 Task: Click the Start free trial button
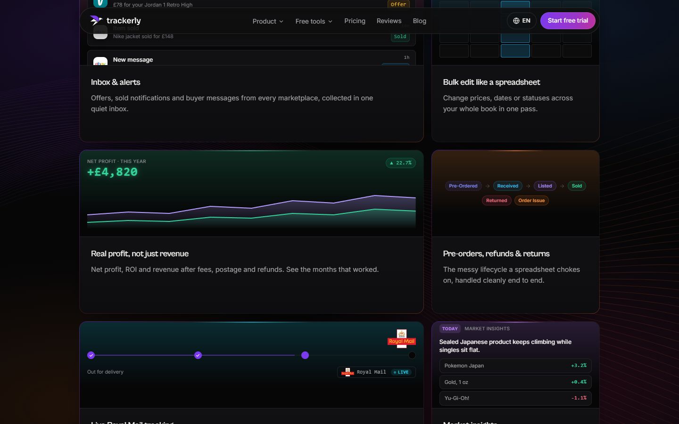tap(568, 21)
